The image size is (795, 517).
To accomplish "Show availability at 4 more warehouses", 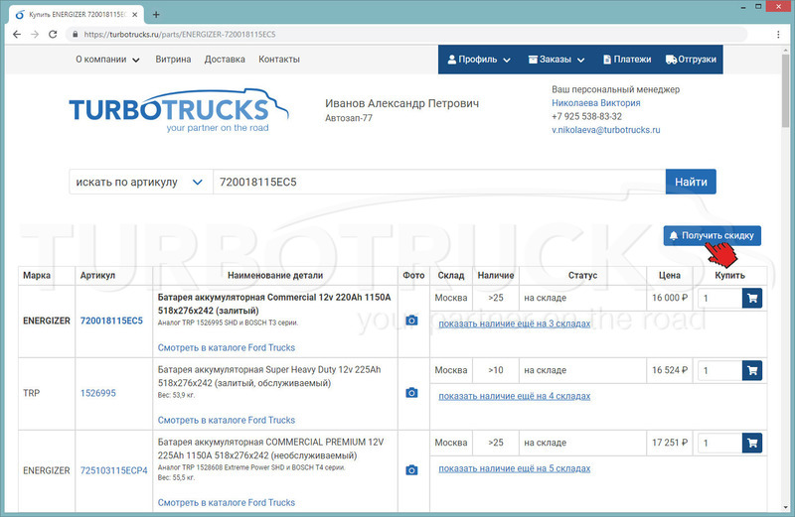I will 514,396.
